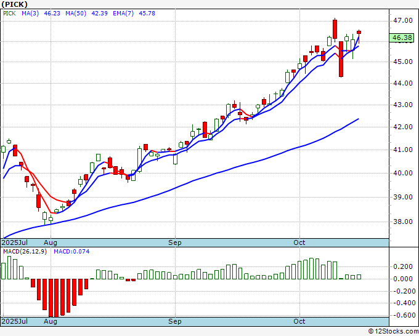Click the 0.000 MACD axis label

coord(403,279)
